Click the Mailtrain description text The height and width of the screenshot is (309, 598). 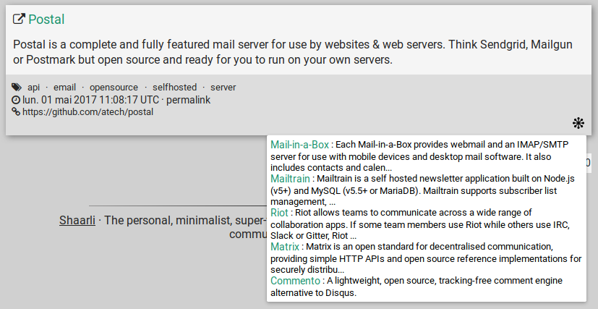click(x=422, y=190)
